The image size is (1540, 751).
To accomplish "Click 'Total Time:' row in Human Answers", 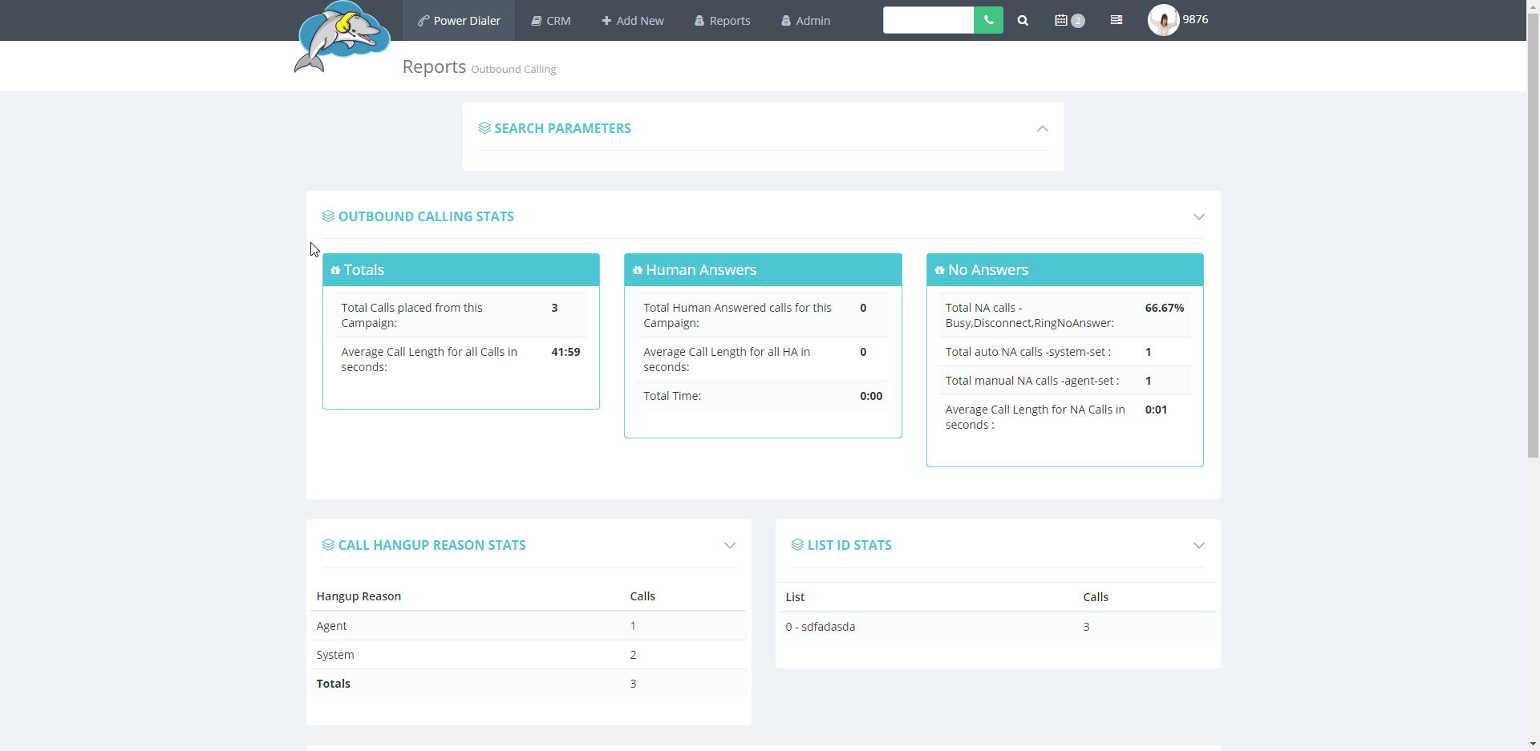I will (763, 396).
